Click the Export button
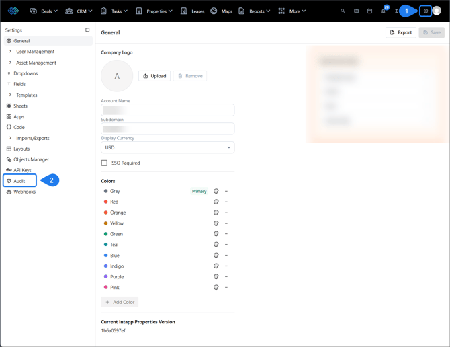The image size is (450, 347). [x=401, y=32]
